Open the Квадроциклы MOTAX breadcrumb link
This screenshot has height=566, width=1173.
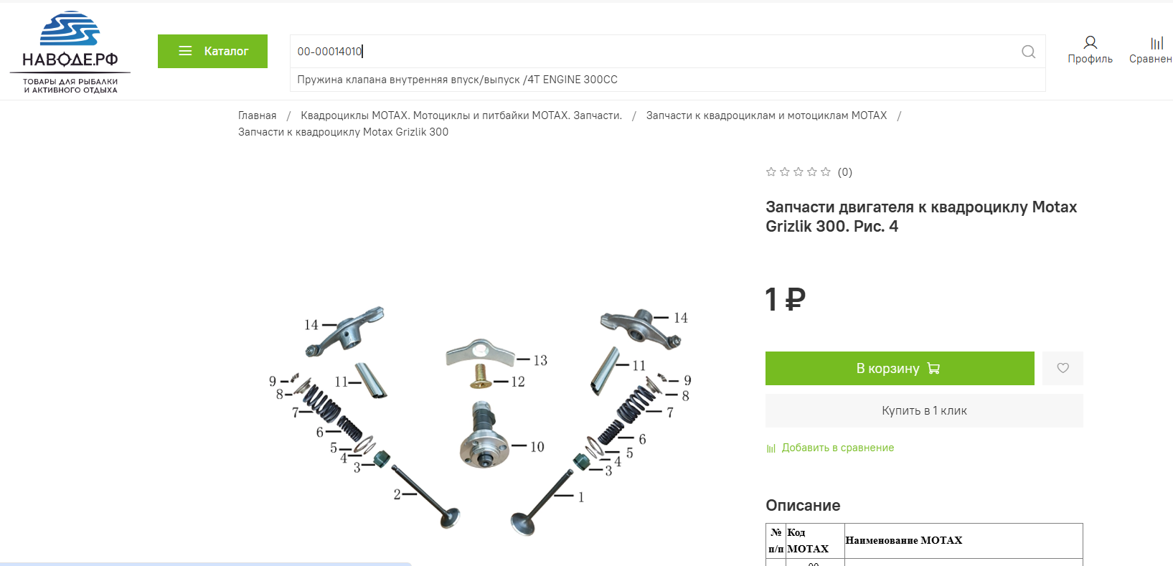(461, 115)
